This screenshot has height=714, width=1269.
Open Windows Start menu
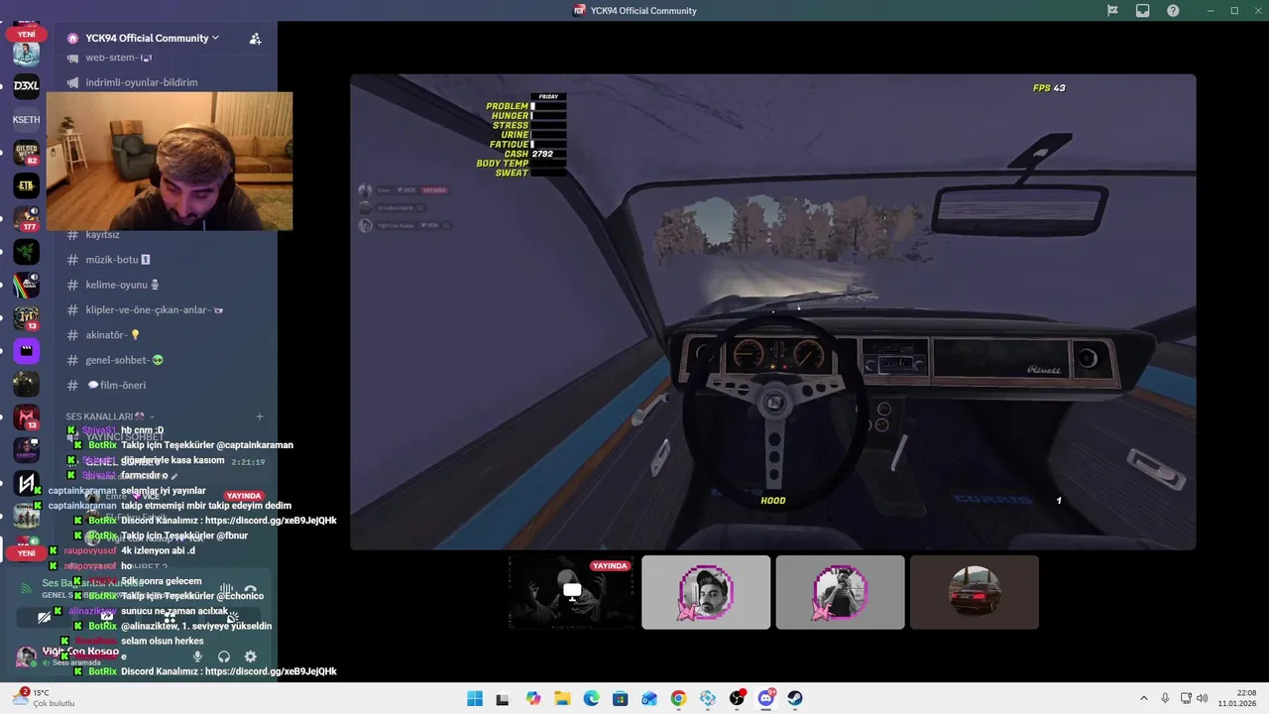(x=475, y=698)
